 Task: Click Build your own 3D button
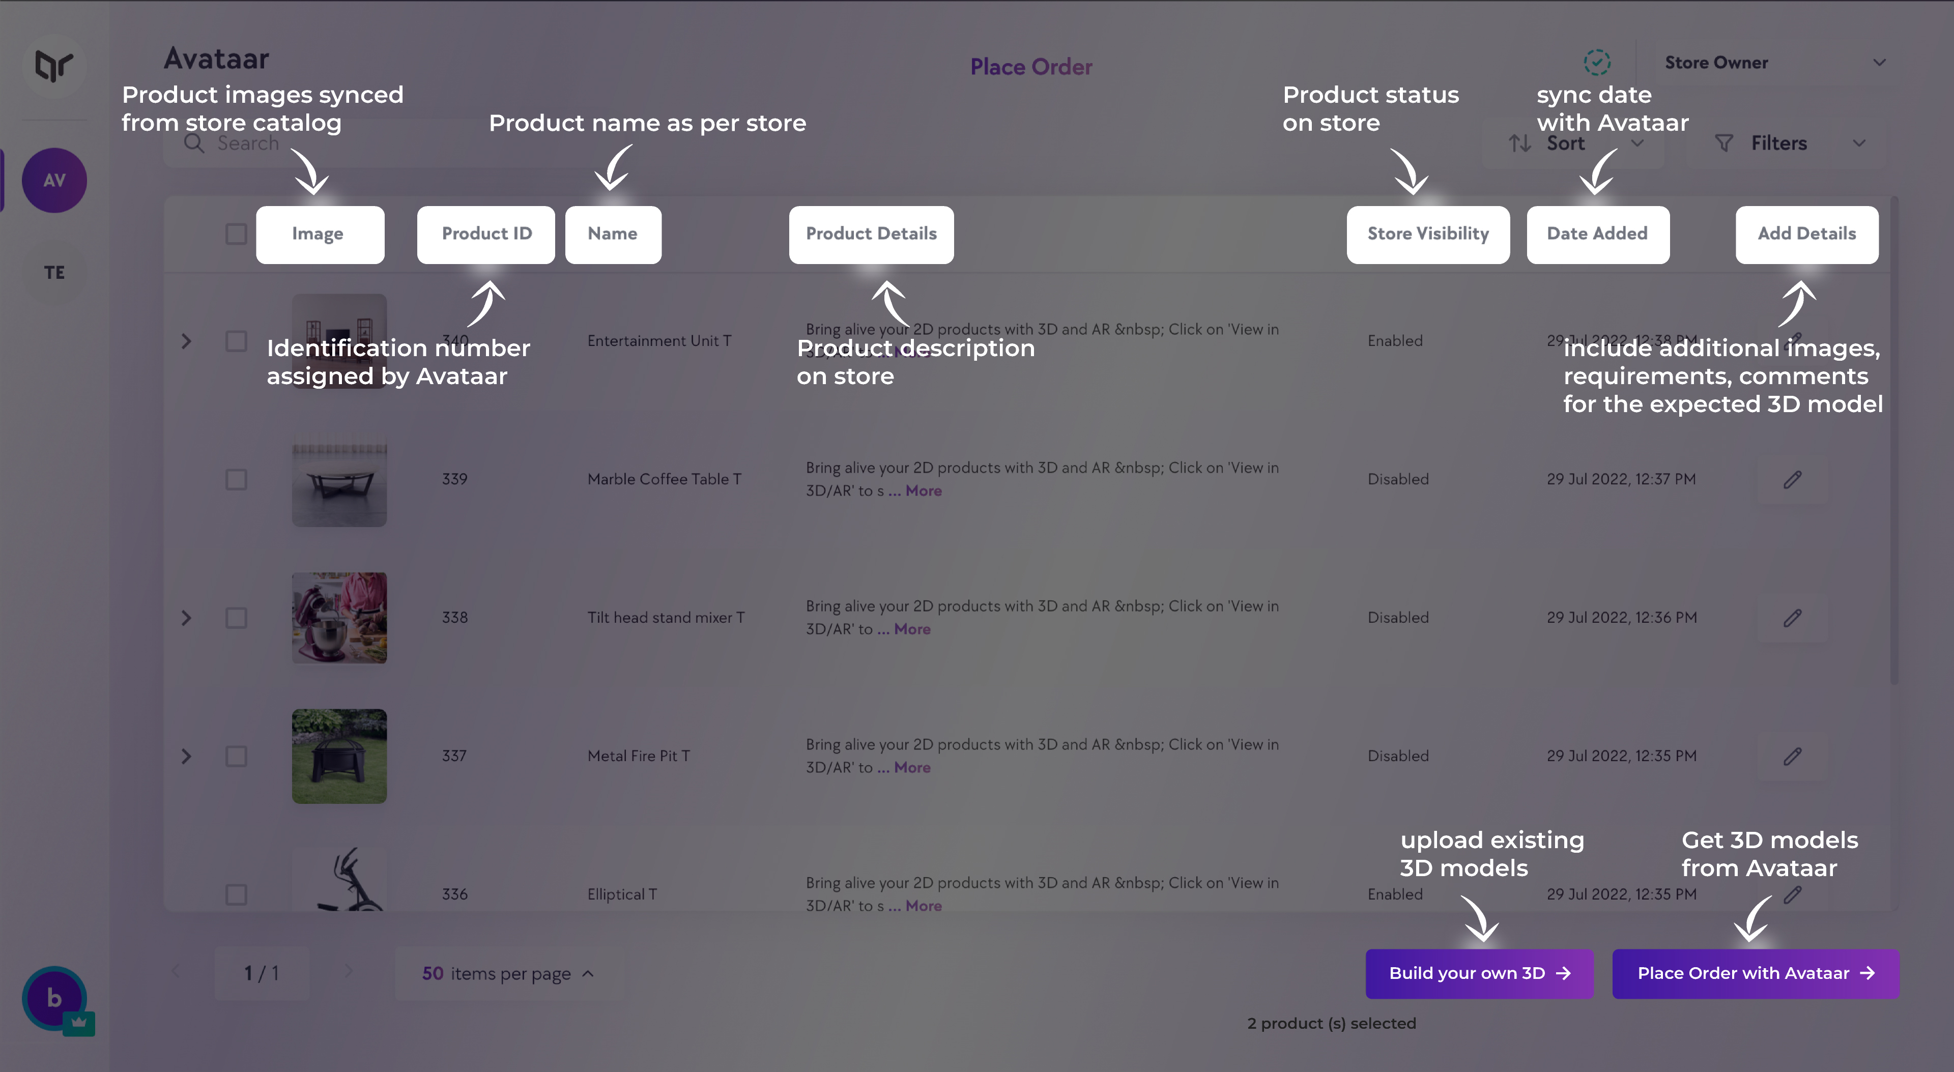pyautogui.click(x=1479, y=973)
